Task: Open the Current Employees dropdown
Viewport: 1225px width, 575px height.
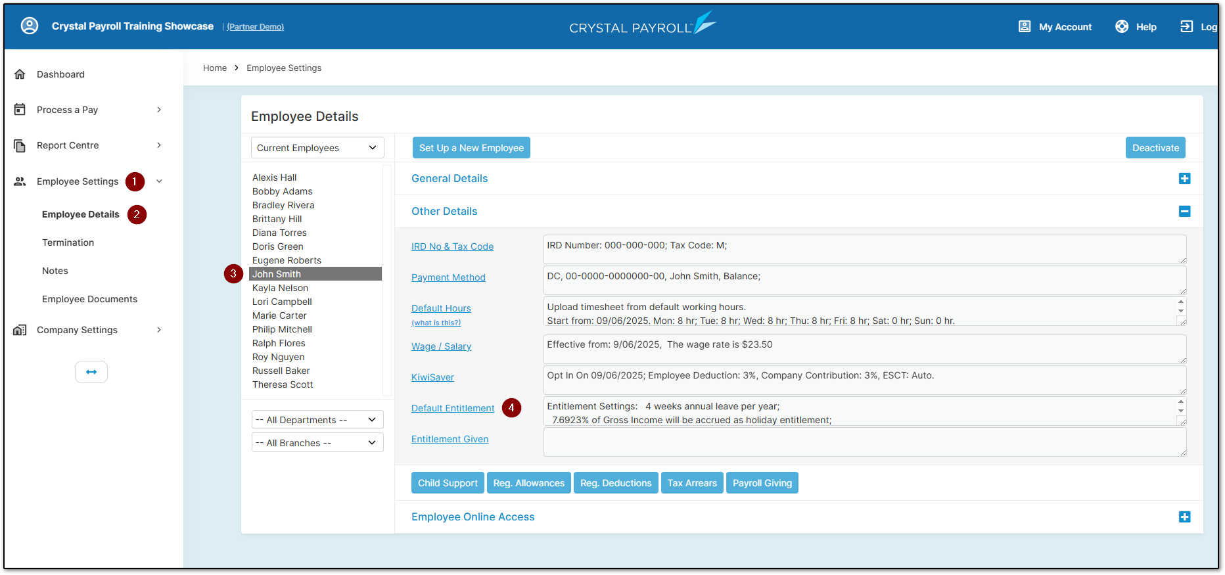Action: pos(317,148)
